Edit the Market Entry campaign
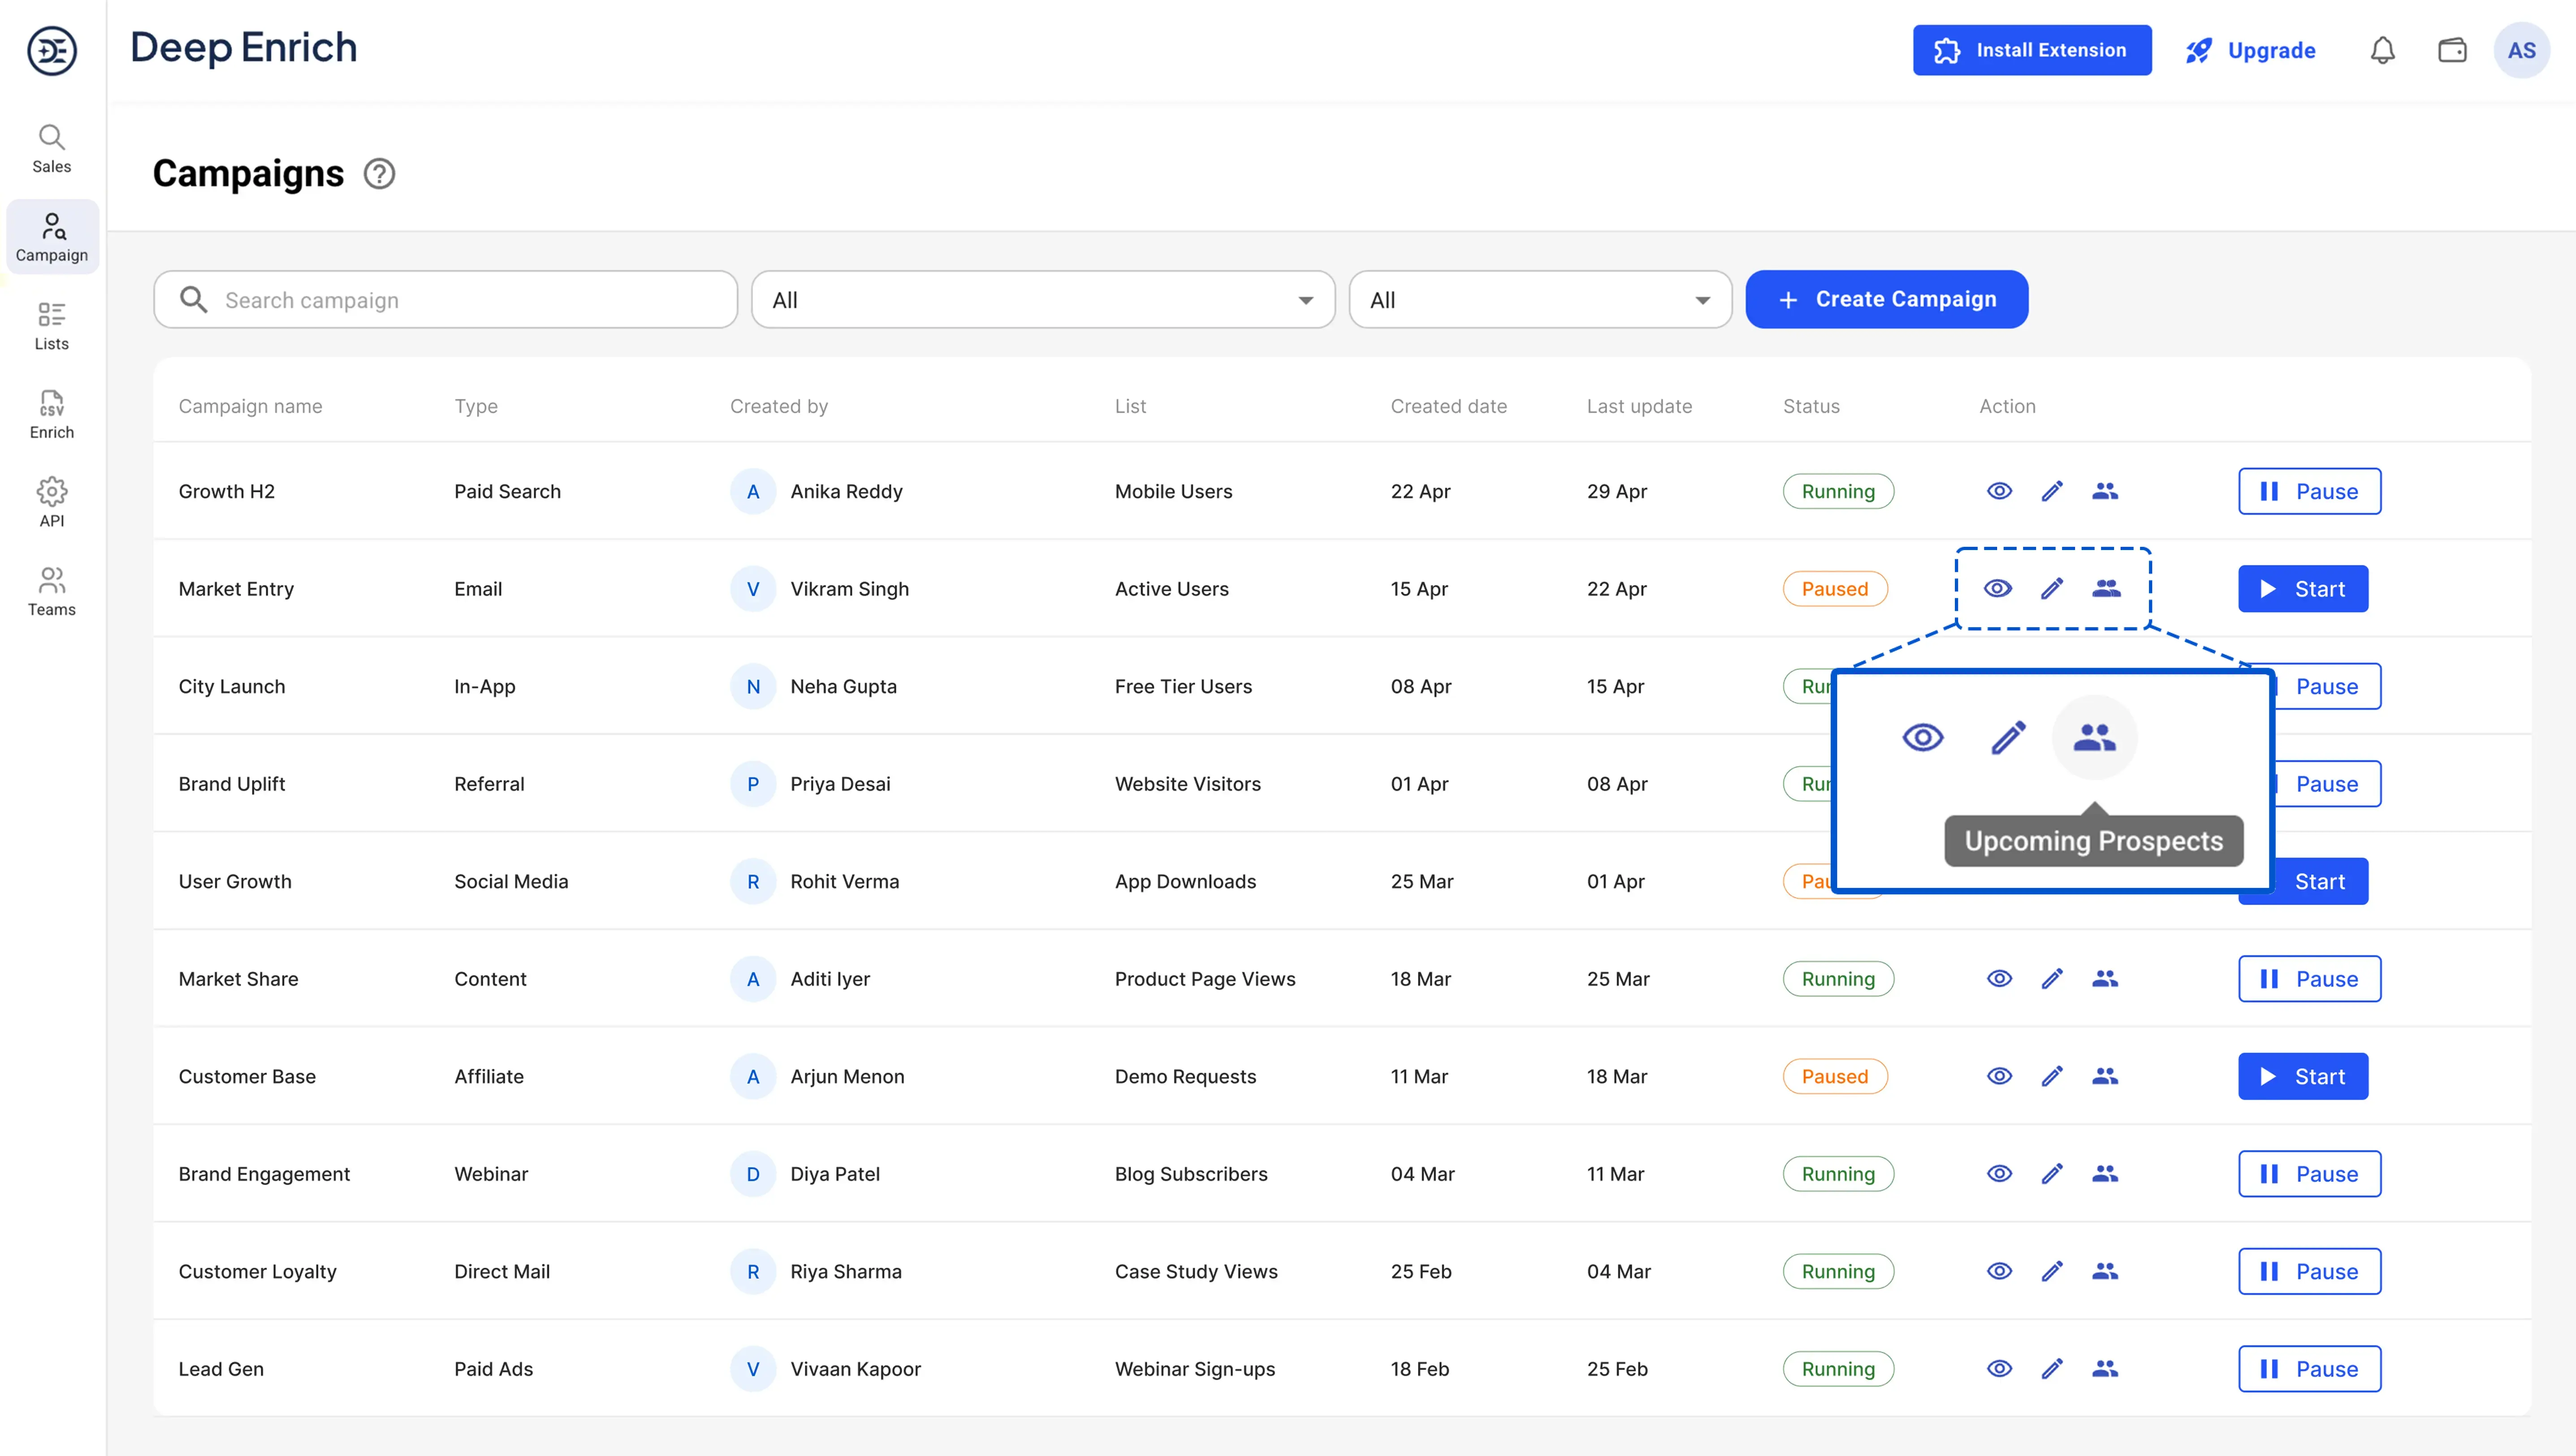Screen dimensions: 2576x1456 coord(2052,588)
